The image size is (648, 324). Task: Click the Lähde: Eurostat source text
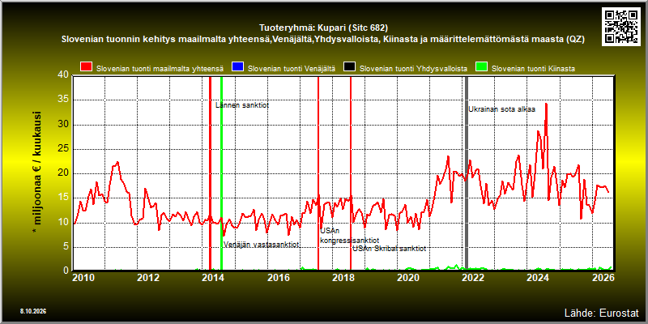coord(601,312)
